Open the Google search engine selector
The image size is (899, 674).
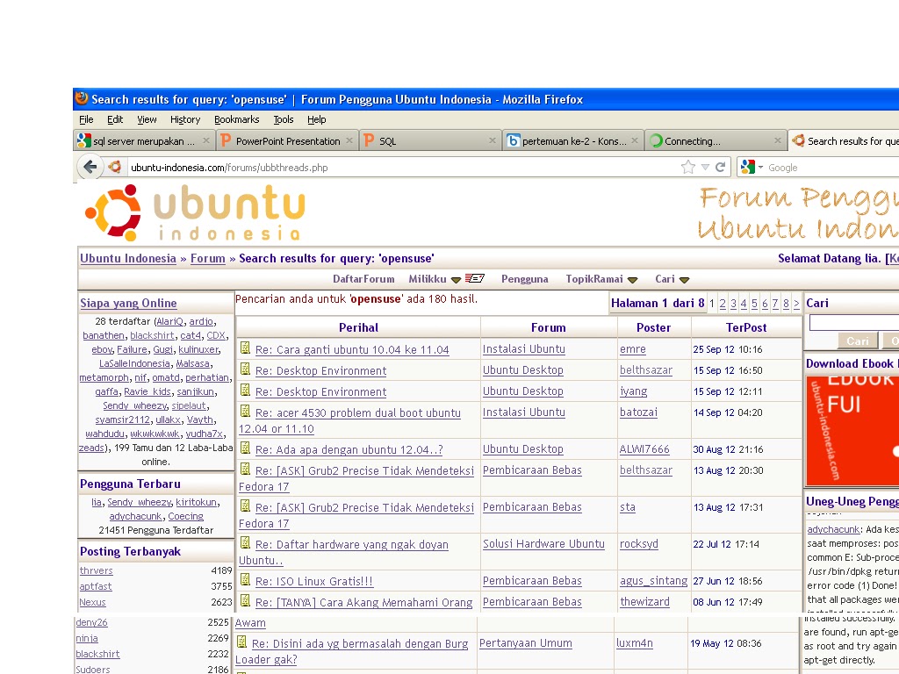tap(752, 168)
